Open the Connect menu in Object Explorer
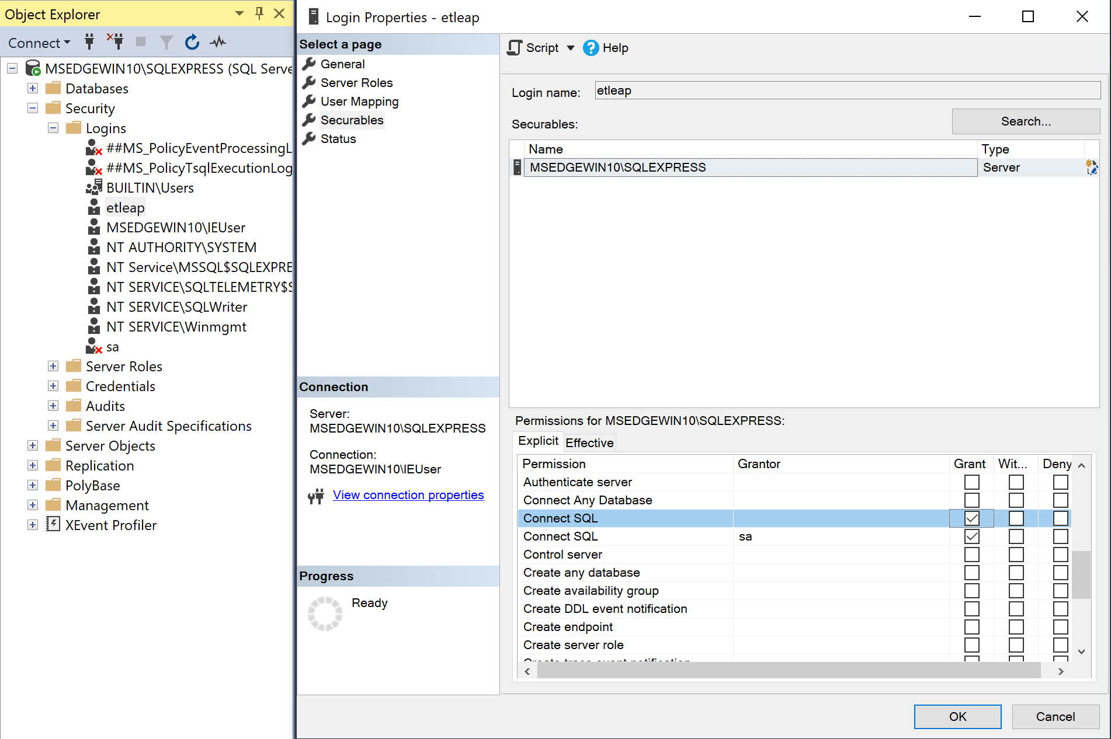The width and height of the screenshot is (1111, 739). (x=37, y=41)
